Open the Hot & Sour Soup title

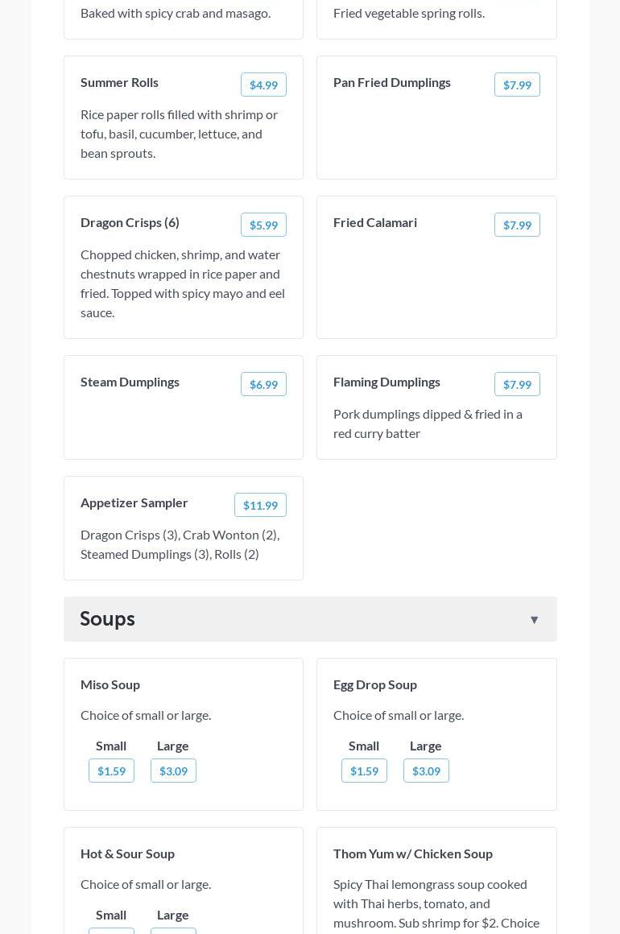coord(127,853)
